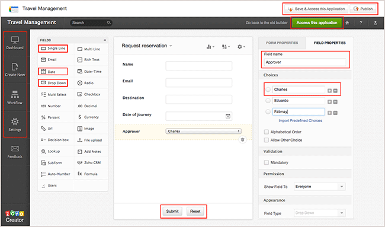
Task: Open the reports chart icon dropdown
Action: (x=210, y=47)
